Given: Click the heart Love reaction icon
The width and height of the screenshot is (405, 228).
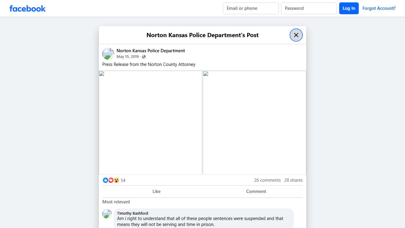Looking at the screenshot, I should pos(111,180).
